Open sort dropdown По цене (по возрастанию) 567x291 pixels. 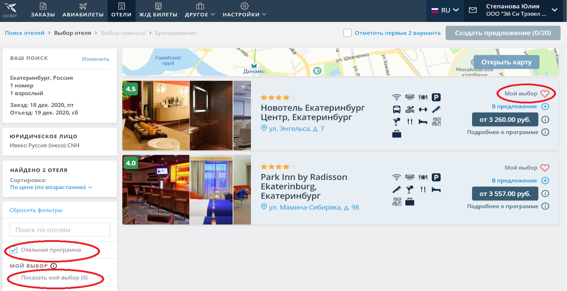tap(51, 187)
